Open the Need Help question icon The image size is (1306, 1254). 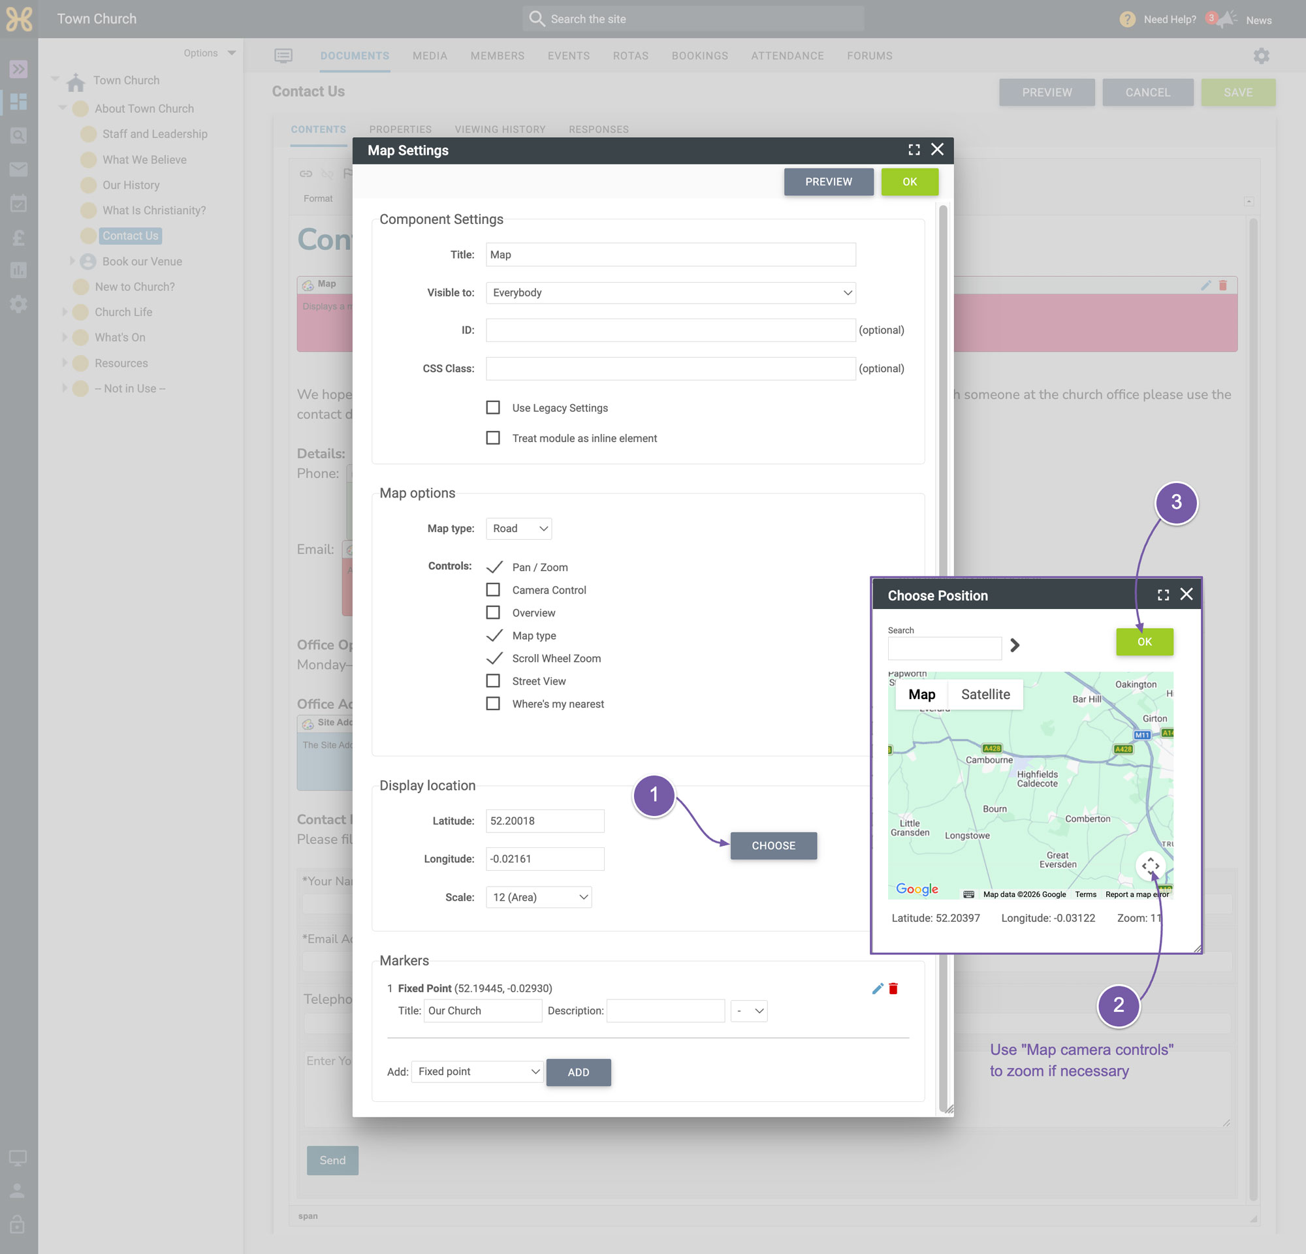pos(1127,20)
